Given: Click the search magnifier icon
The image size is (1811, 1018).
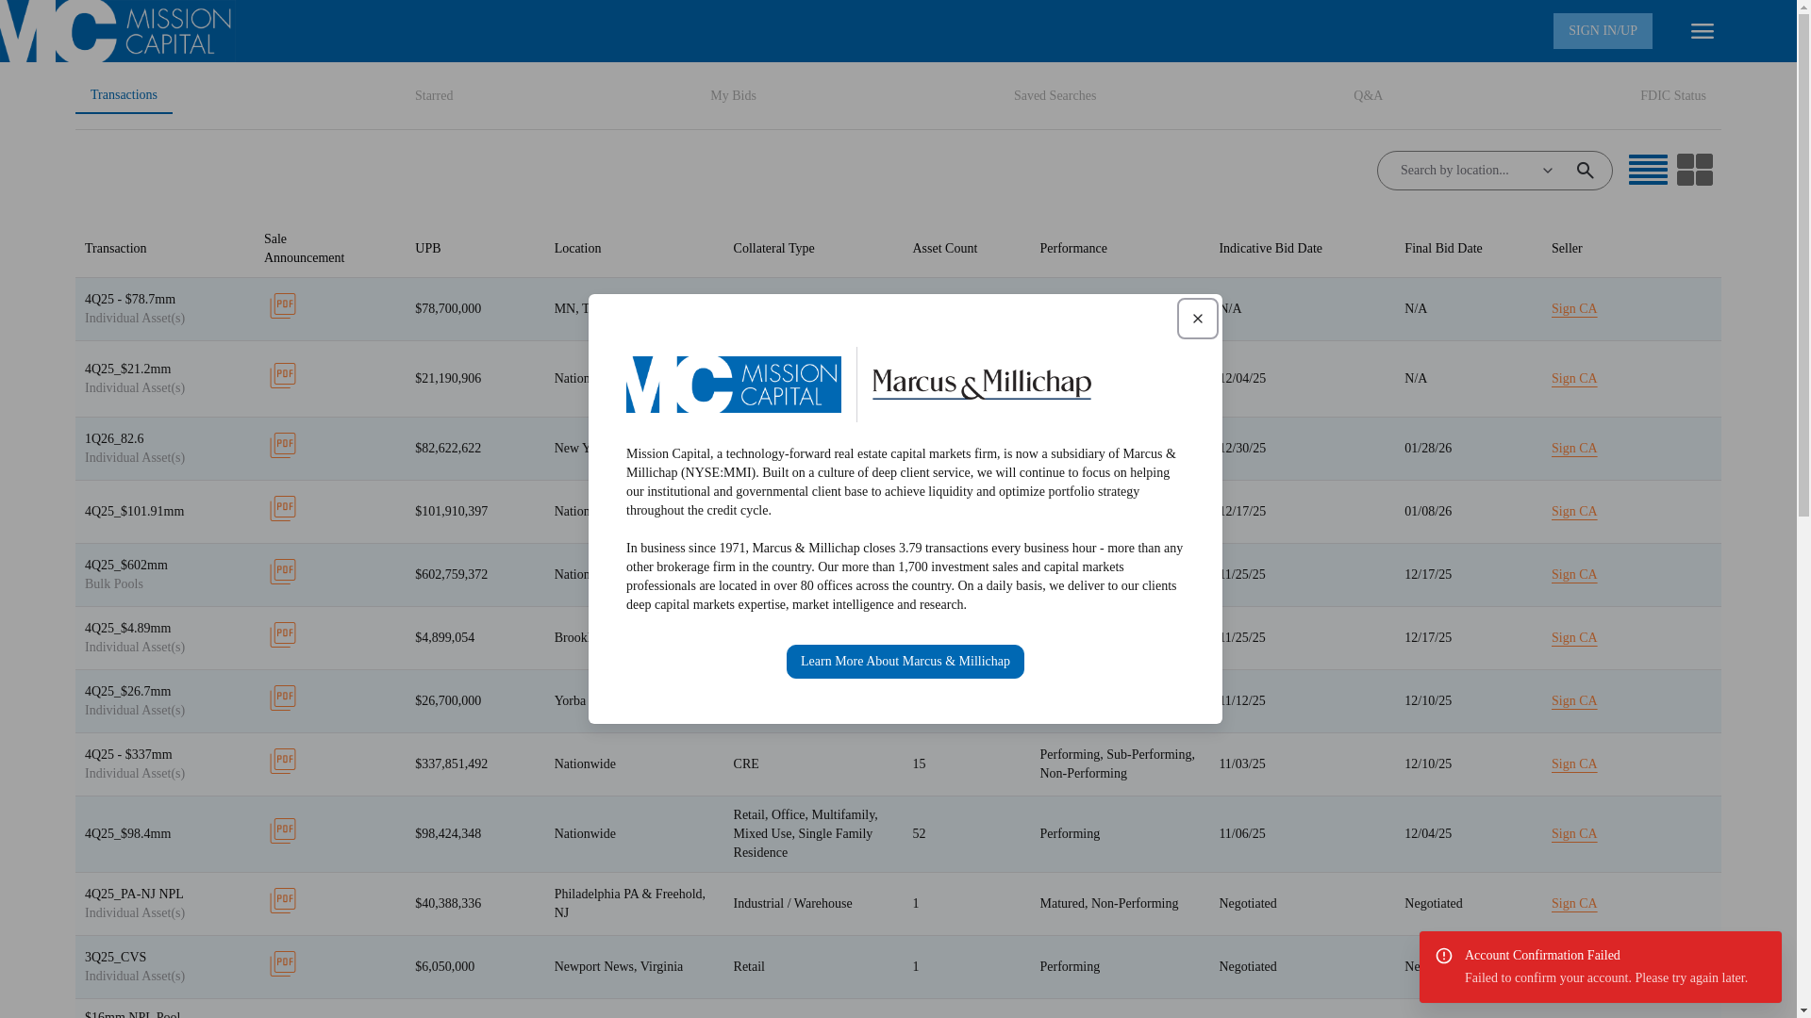Looking at the screenshot, I should pos(1585,171).
